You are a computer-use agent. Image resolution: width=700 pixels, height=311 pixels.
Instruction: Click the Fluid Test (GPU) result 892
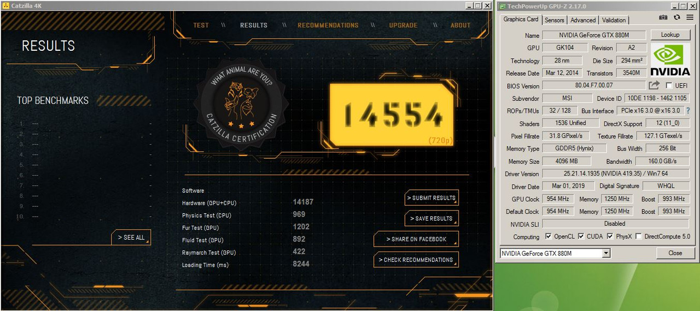tap(299, 239)
